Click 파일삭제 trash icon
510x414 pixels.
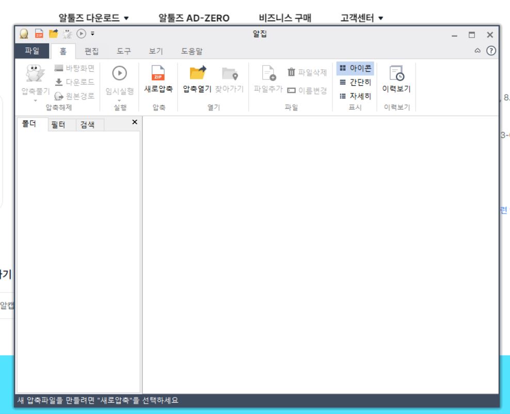pyautogui.click(x=291, y=72)
